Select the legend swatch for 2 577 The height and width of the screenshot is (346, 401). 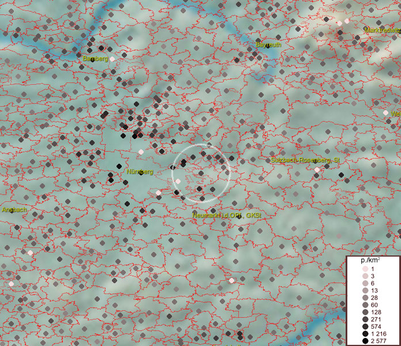(x=365, y=341)
